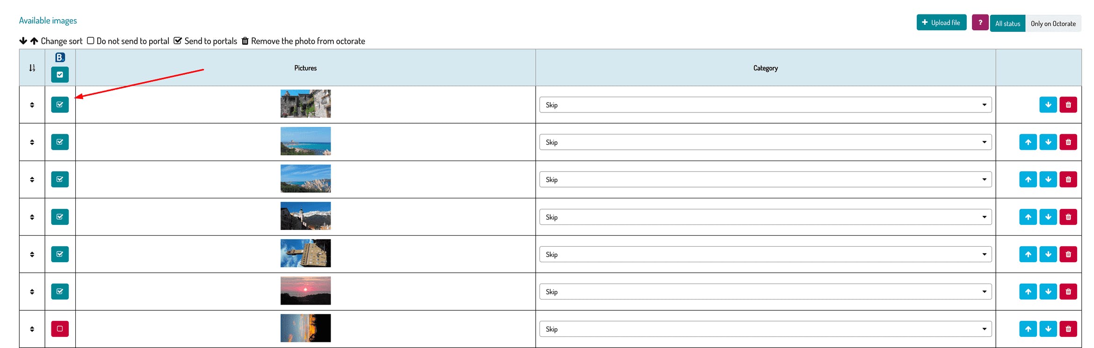Click the Upload file button
The width and height of the screenshot is (1094, 348).
pyautogui.click(x=941, y=22)
